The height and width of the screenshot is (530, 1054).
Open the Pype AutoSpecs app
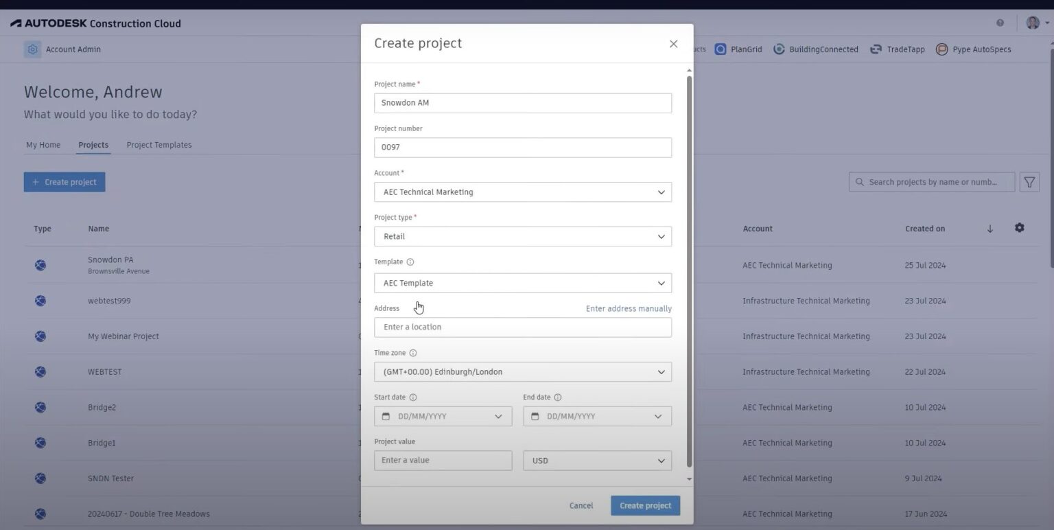[974, 49]
